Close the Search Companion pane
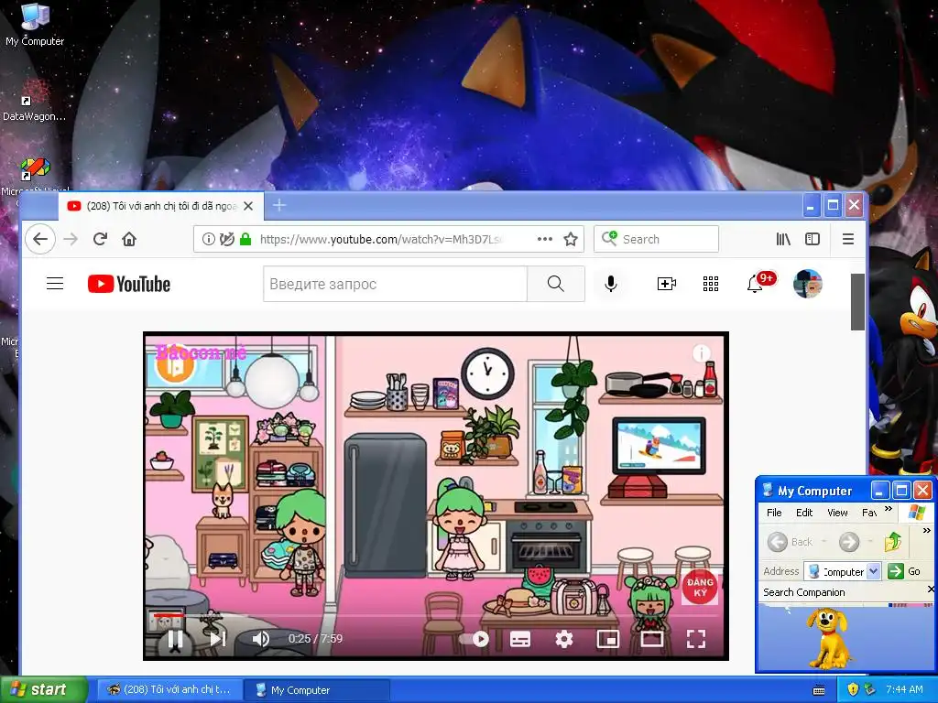This screenshot has height=703, width=938. pyautogui.click(x=931, y=590)
